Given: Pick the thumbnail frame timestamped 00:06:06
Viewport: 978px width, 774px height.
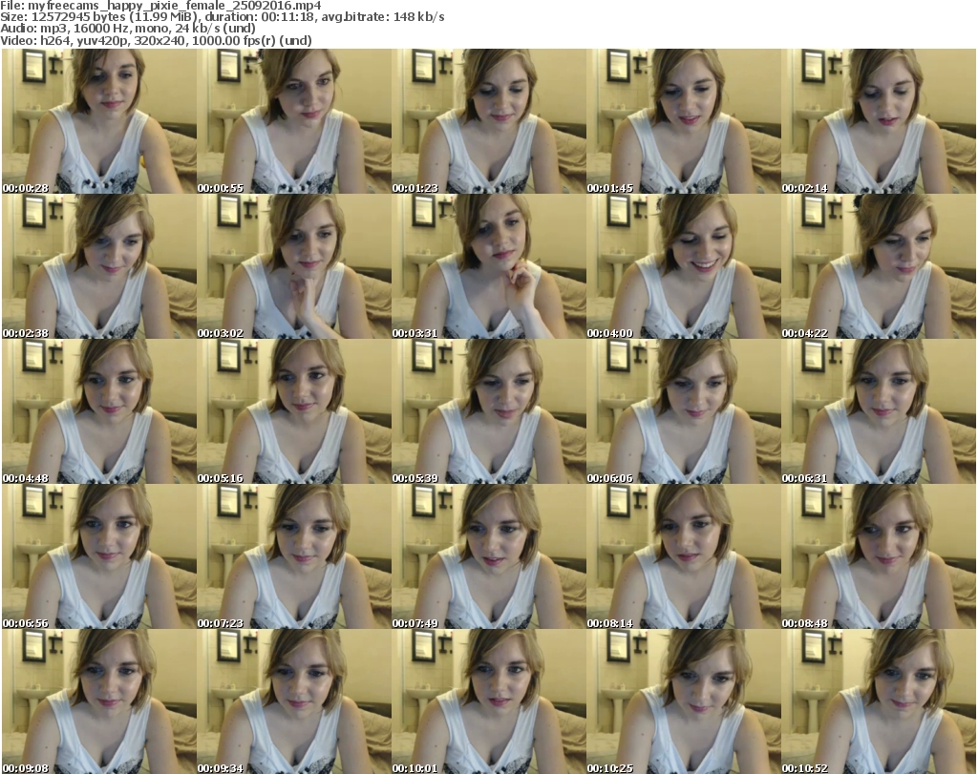Looking at the screenshot, I should coord(684,411).
